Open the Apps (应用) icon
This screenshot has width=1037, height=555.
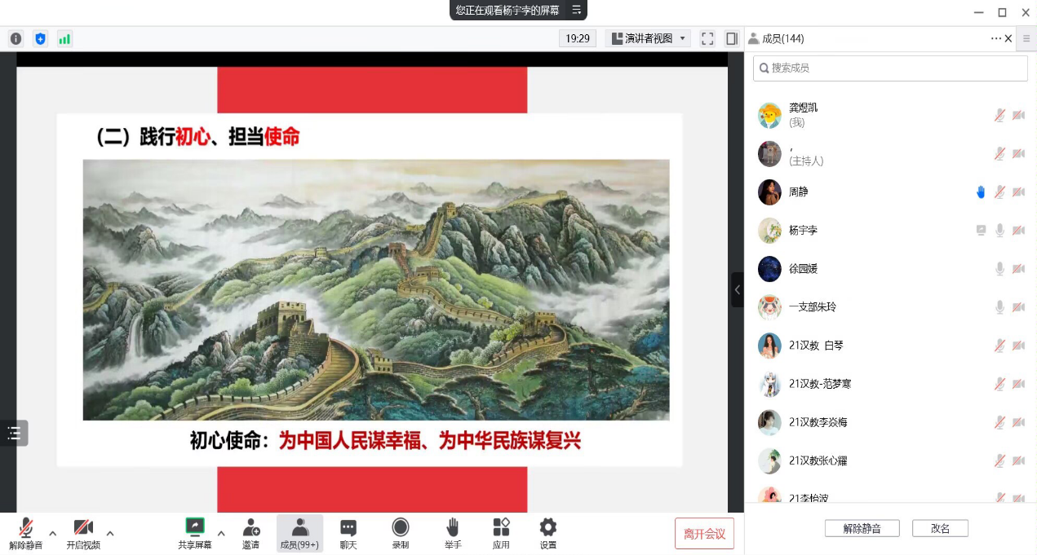point(501,534)
